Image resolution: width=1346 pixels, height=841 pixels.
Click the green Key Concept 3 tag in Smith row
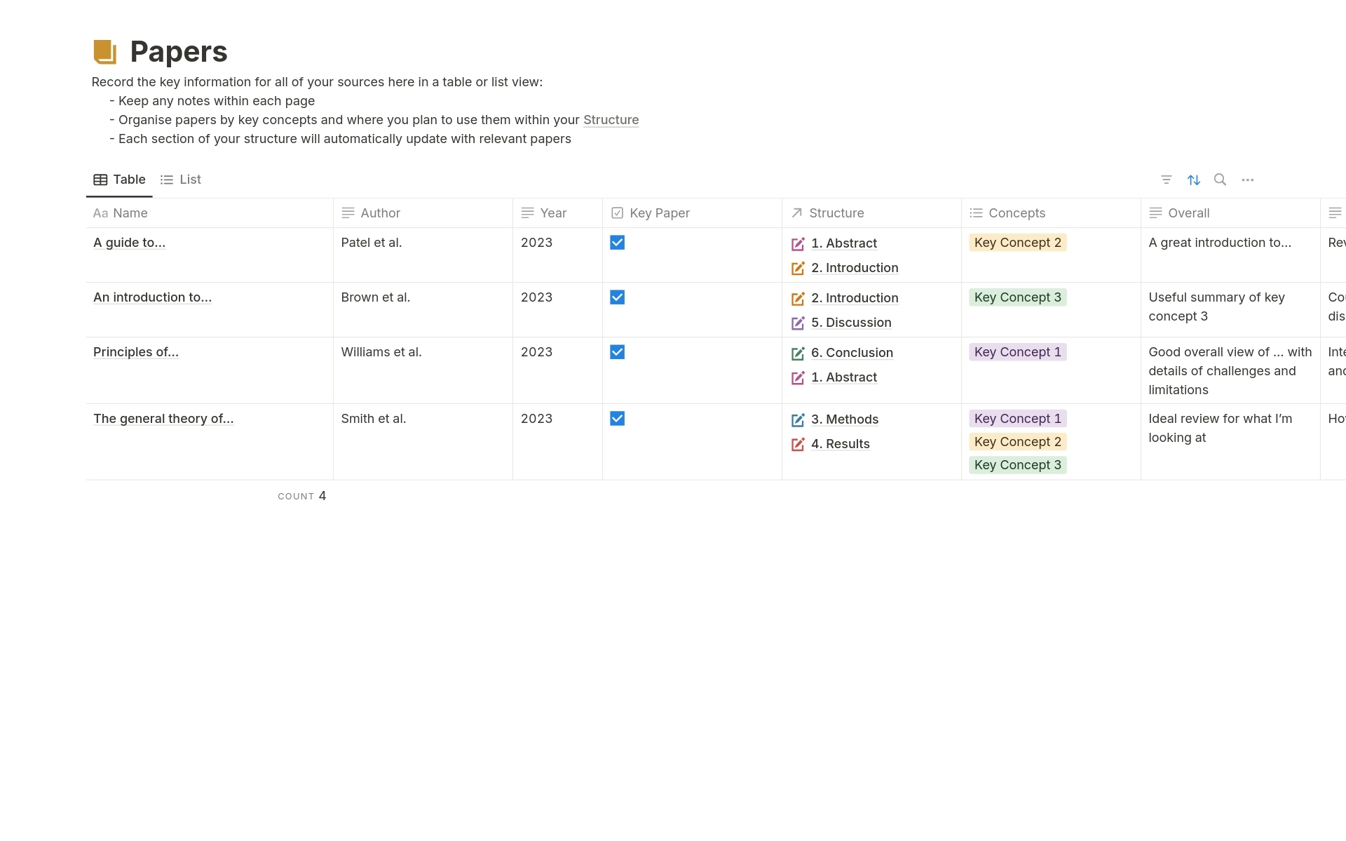(x=1017, y=465)
